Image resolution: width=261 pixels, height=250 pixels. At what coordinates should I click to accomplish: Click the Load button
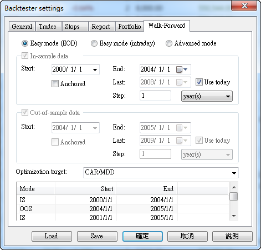[x=52, y=236]
